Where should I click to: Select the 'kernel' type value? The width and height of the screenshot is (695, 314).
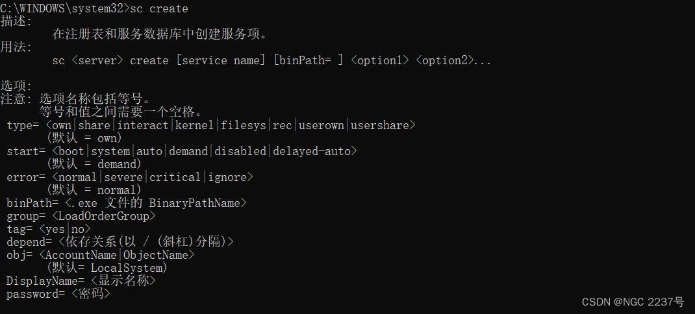tap(195, 125)
